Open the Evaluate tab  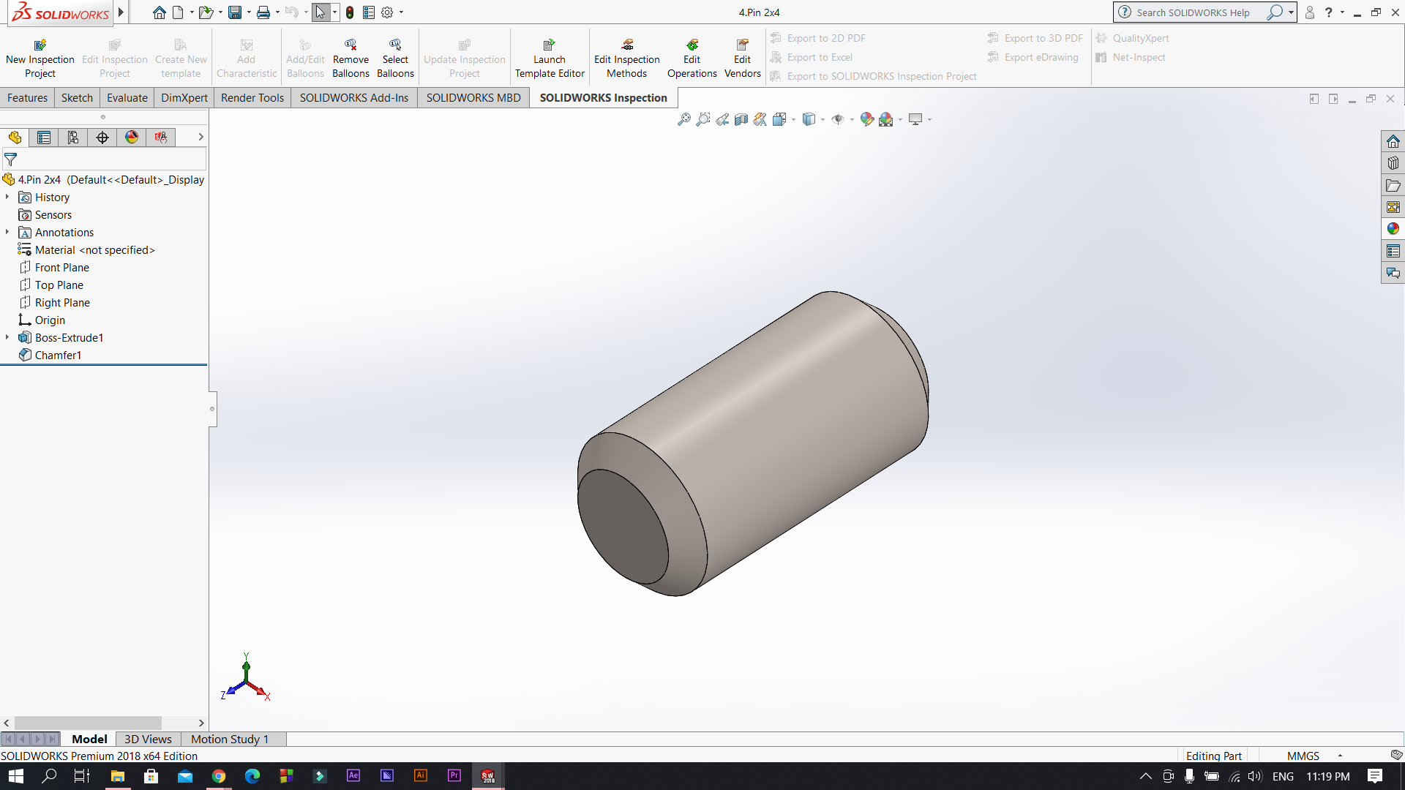(x=127, y=98)
